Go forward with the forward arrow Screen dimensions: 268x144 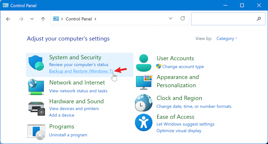click(21, 19)
